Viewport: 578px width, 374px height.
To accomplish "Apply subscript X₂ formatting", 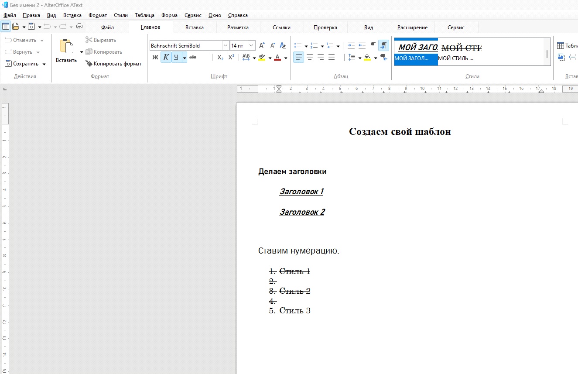I will pos(220,57).
